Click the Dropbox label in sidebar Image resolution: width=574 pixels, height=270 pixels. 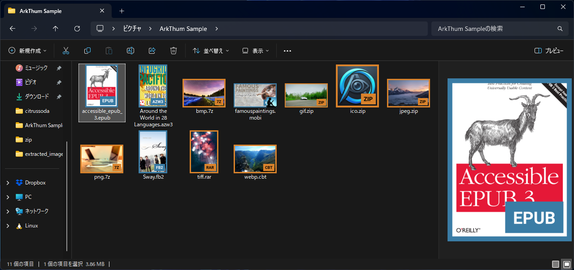pos(35,183)
